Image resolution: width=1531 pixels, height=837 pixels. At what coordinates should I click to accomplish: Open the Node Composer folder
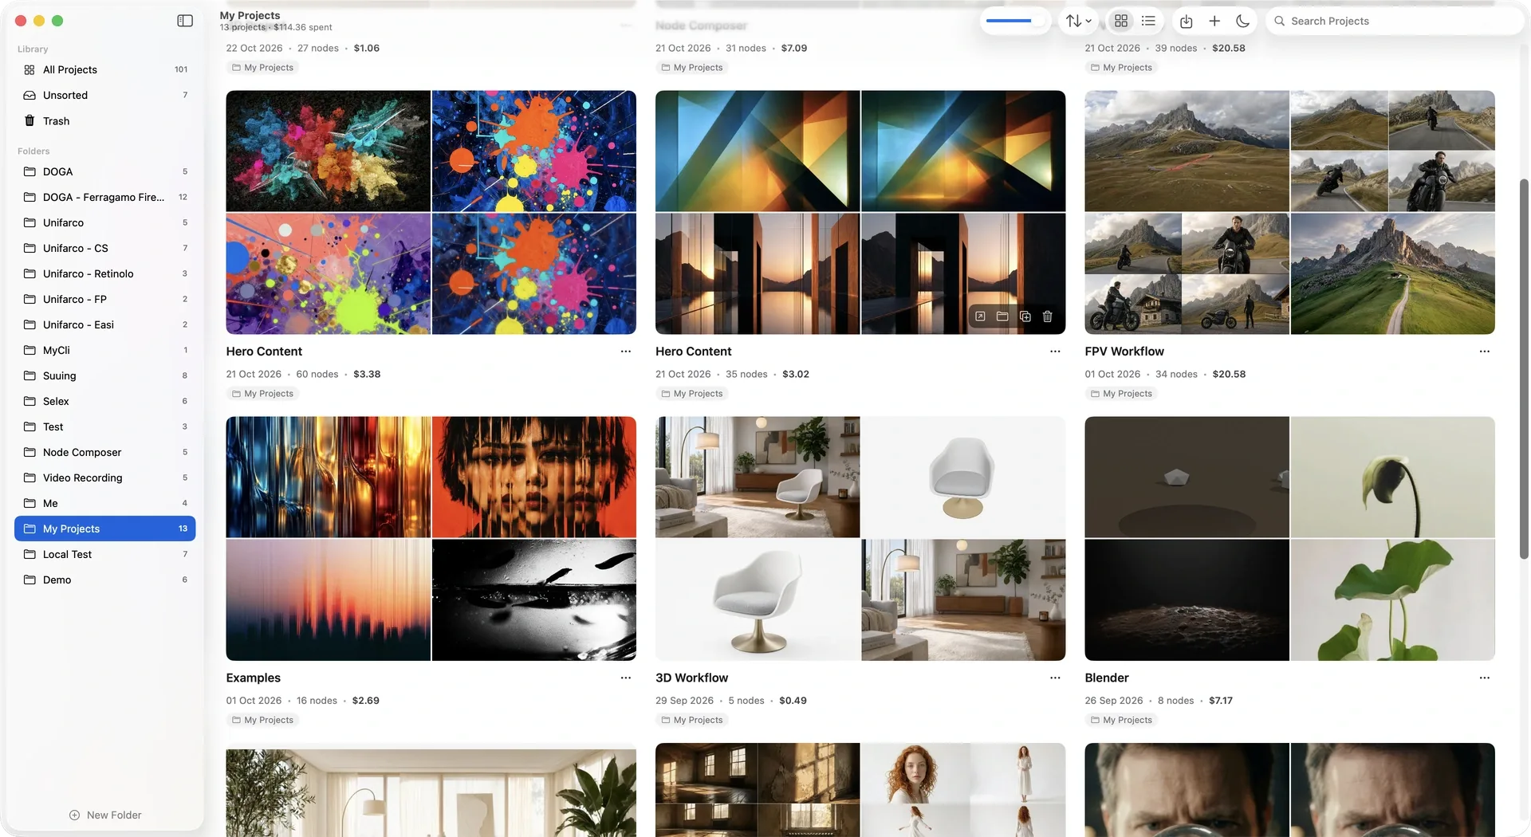105,453
